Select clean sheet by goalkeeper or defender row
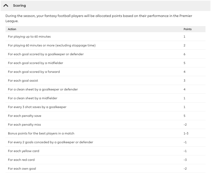The image size is (211, 173). (x=43, y=90)
